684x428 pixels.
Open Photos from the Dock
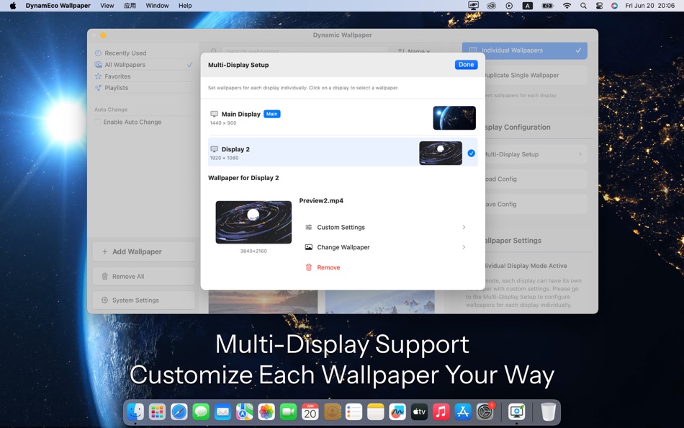tap(266, 411)
